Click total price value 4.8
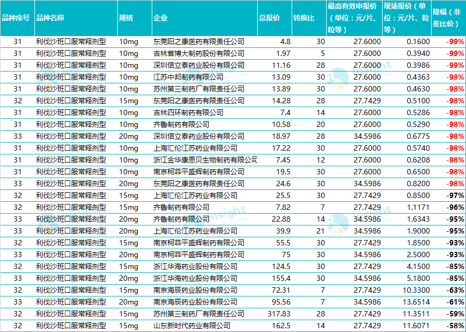Image resolution: width=466 pixels, height=332 pixels. click(x=285, y=41)
